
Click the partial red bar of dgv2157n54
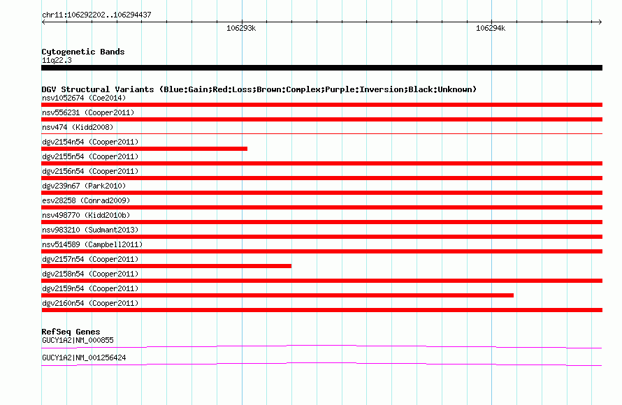pos(166,266)
